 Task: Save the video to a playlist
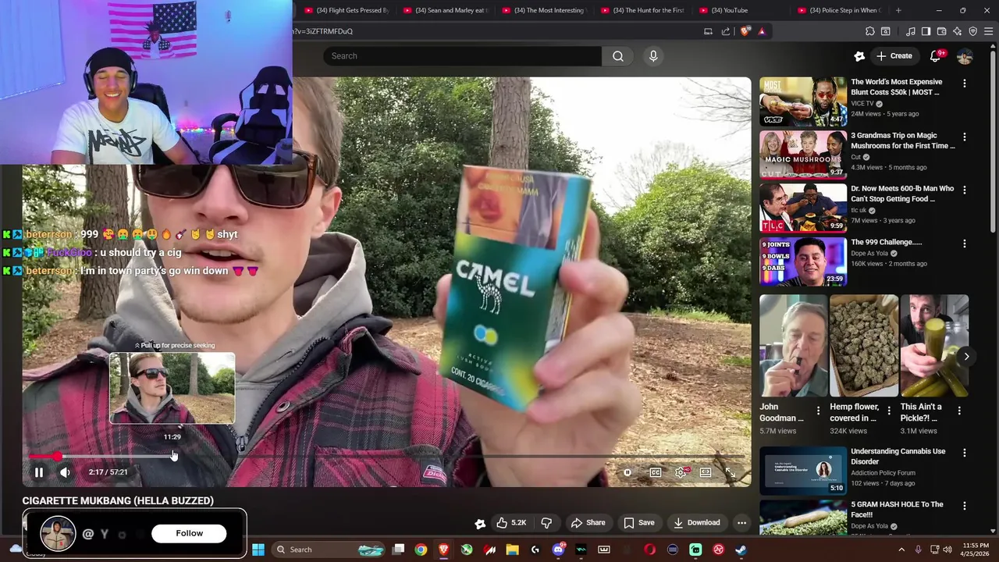coord(638,523)
